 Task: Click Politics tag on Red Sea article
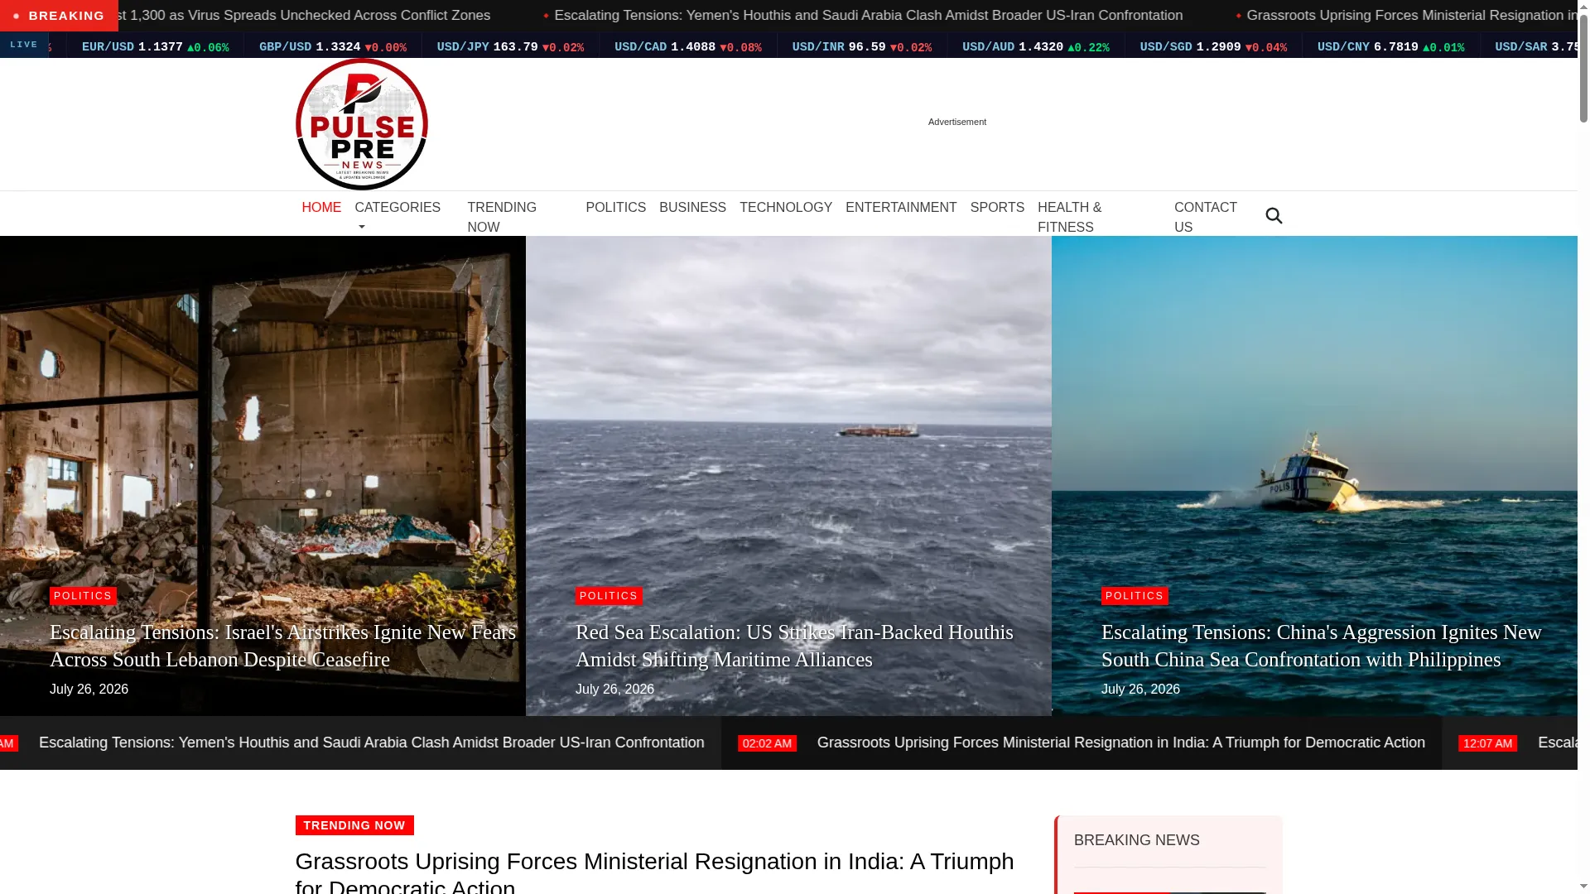pyautogui.click(x=609, y=596)
